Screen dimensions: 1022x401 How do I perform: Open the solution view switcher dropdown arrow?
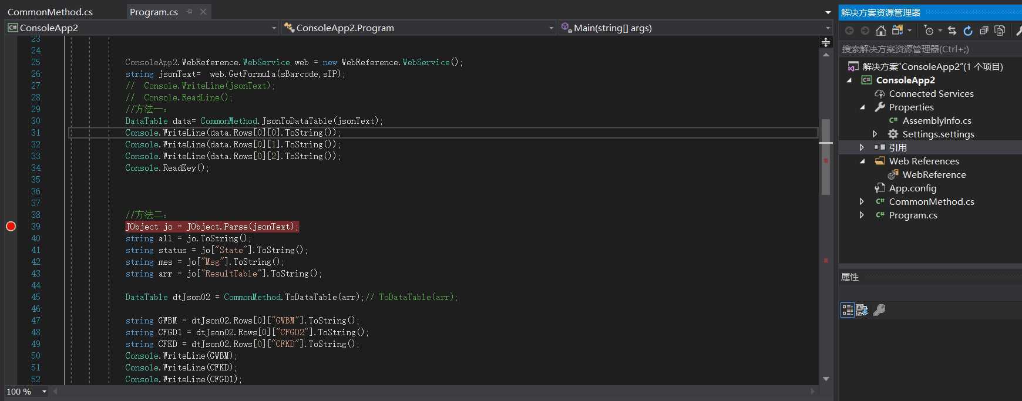coord(910,31)
